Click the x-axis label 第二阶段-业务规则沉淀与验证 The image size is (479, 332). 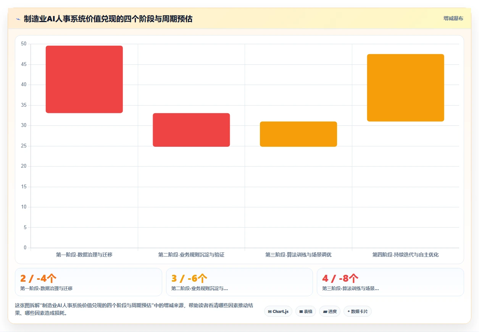point(191,255)
